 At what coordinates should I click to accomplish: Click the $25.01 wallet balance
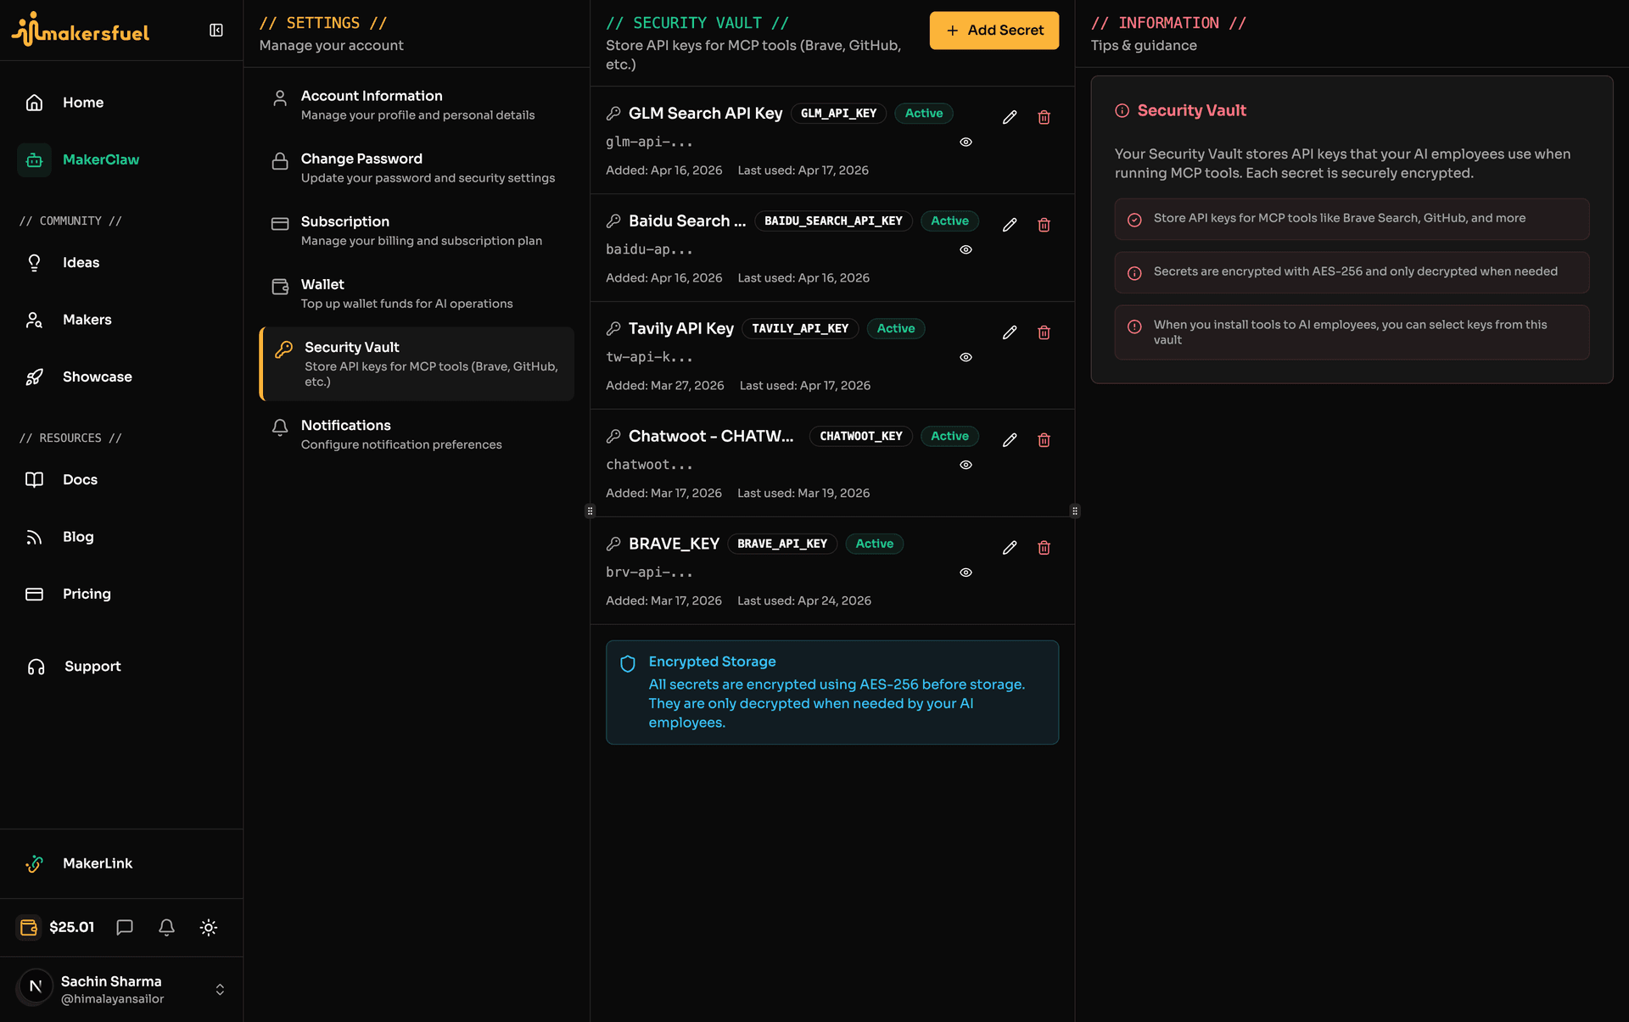tap(72, 927)
